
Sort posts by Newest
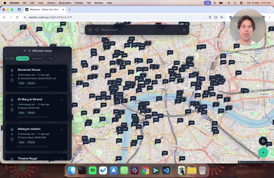[x=37, y=59]
